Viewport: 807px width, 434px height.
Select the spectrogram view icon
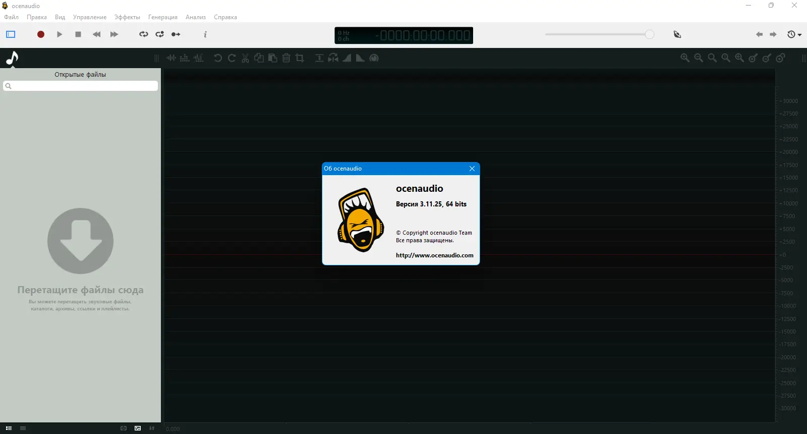pos(185,58)
